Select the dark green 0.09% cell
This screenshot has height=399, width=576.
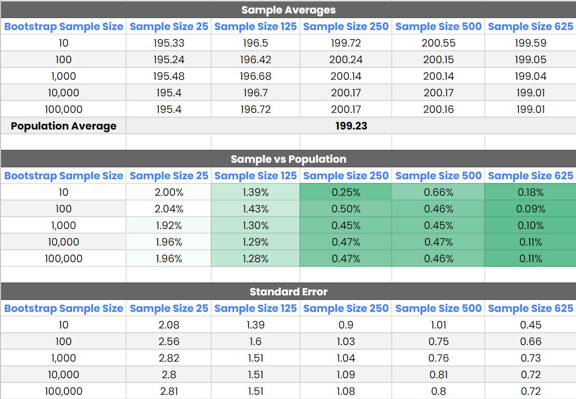coord(530,209)
